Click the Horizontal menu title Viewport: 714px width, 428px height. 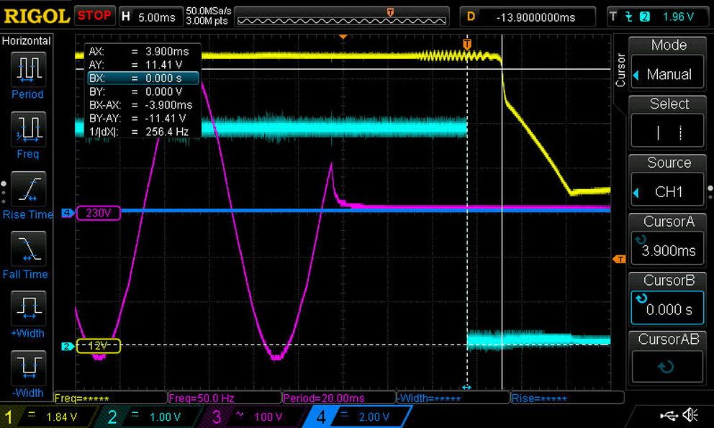(26, 40)
